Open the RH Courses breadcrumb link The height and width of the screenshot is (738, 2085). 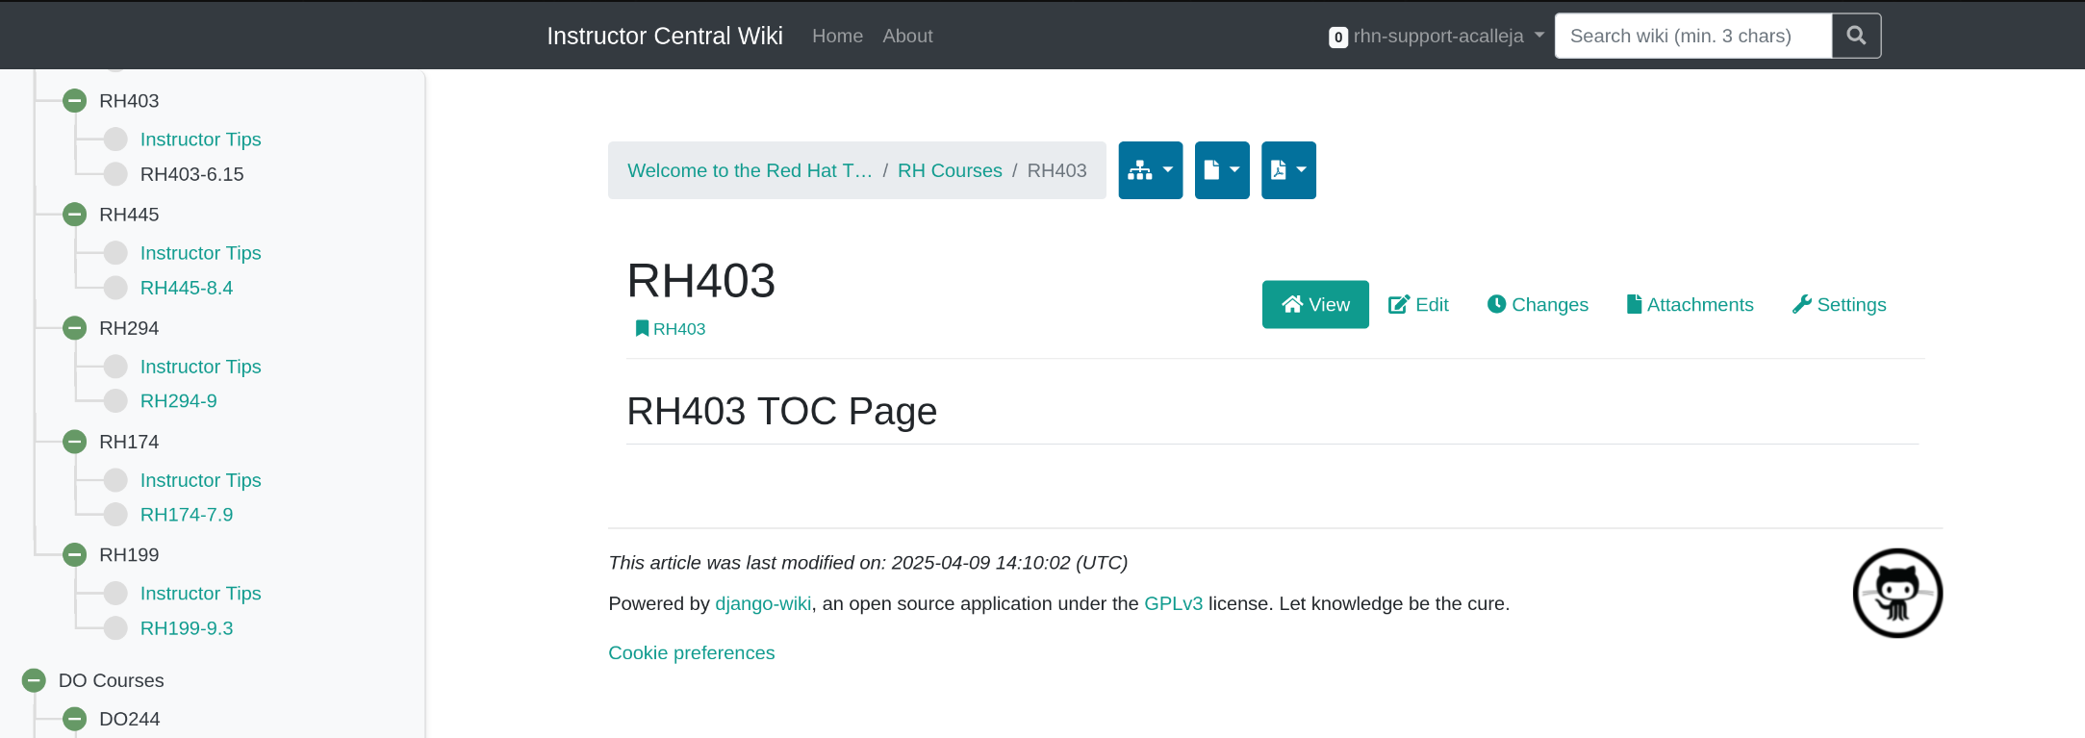coord(950,170)
